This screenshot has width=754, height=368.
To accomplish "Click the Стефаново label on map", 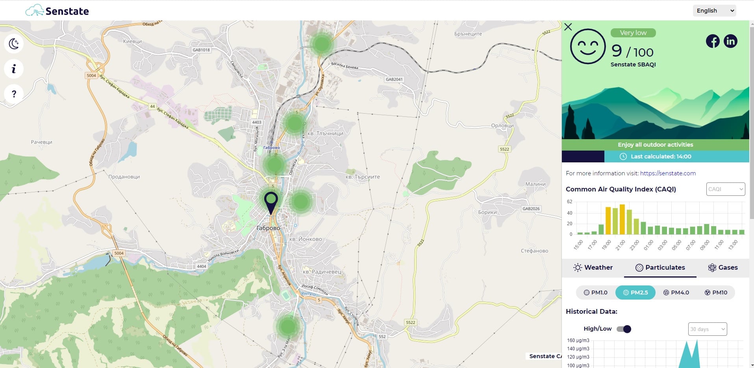I will [x=534, y=251].
